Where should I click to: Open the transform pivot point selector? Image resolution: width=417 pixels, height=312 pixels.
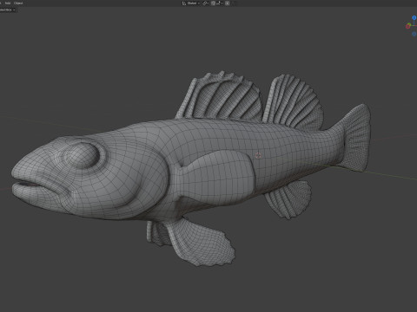point(206,3)
